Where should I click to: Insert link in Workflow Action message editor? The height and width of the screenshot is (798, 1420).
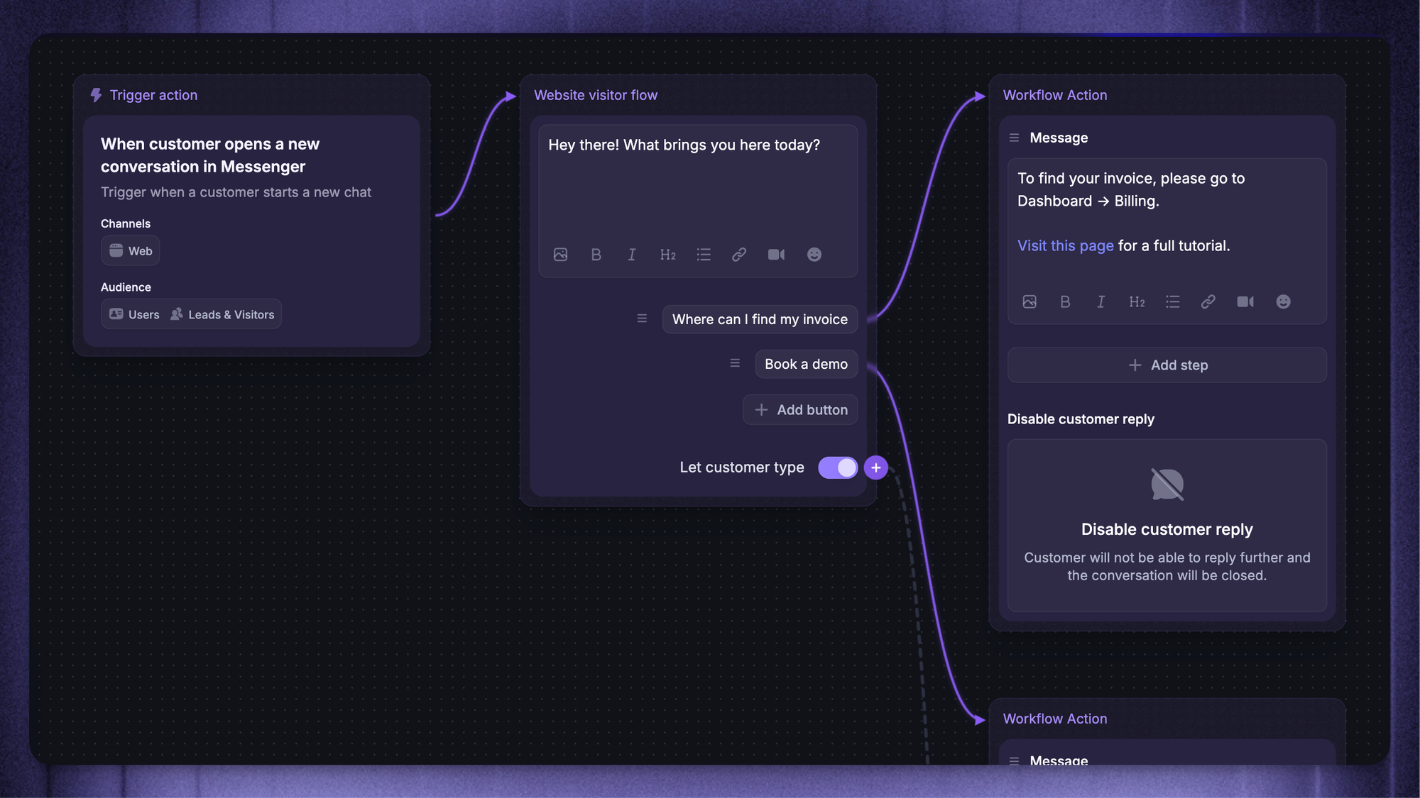coord(1208,302)
